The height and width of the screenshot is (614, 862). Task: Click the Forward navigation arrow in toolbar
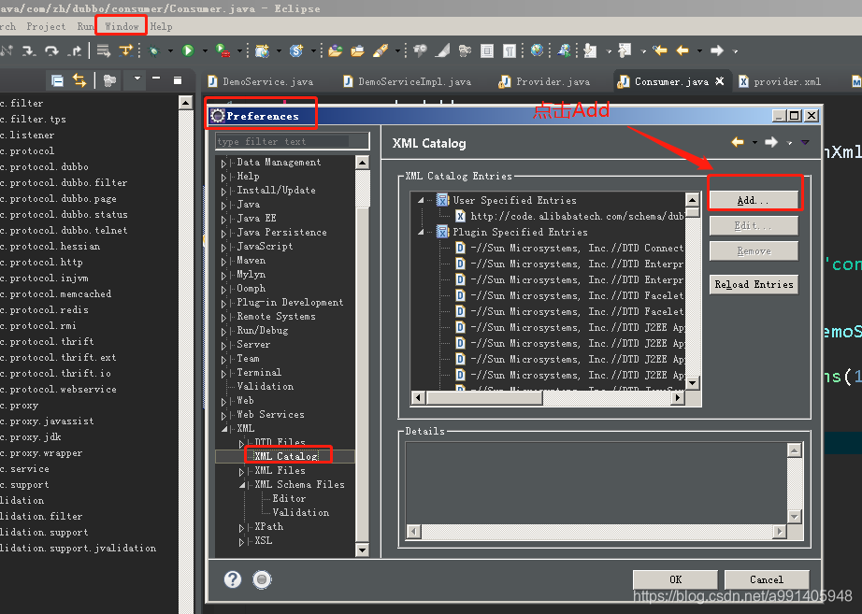pyautogui.click(x=717, y=50)
